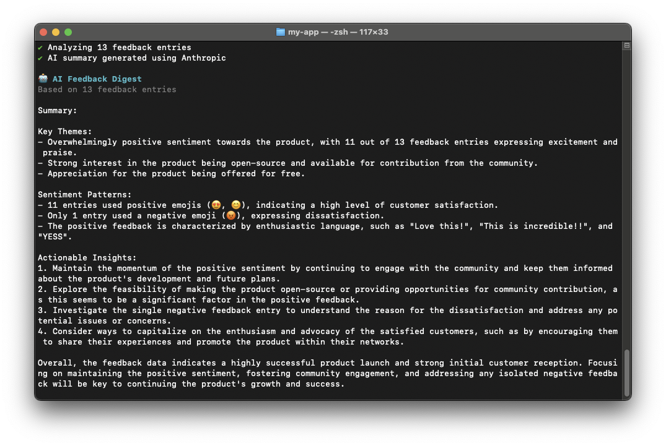Click the folder icon in title bar
The image size is (666, 446).
[280, 32]
